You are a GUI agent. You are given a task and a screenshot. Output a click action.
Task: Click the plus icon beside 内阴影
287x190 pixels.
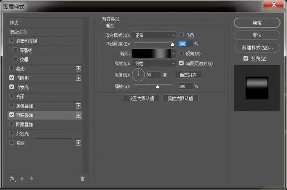click(x=78, y=78)
